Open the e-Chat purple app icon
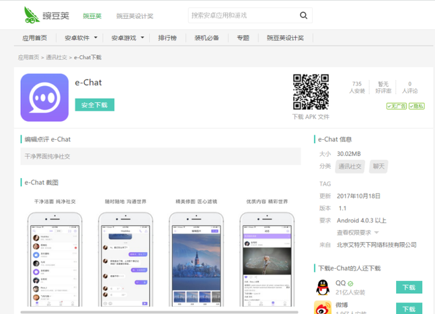 [x=44, y=97]
